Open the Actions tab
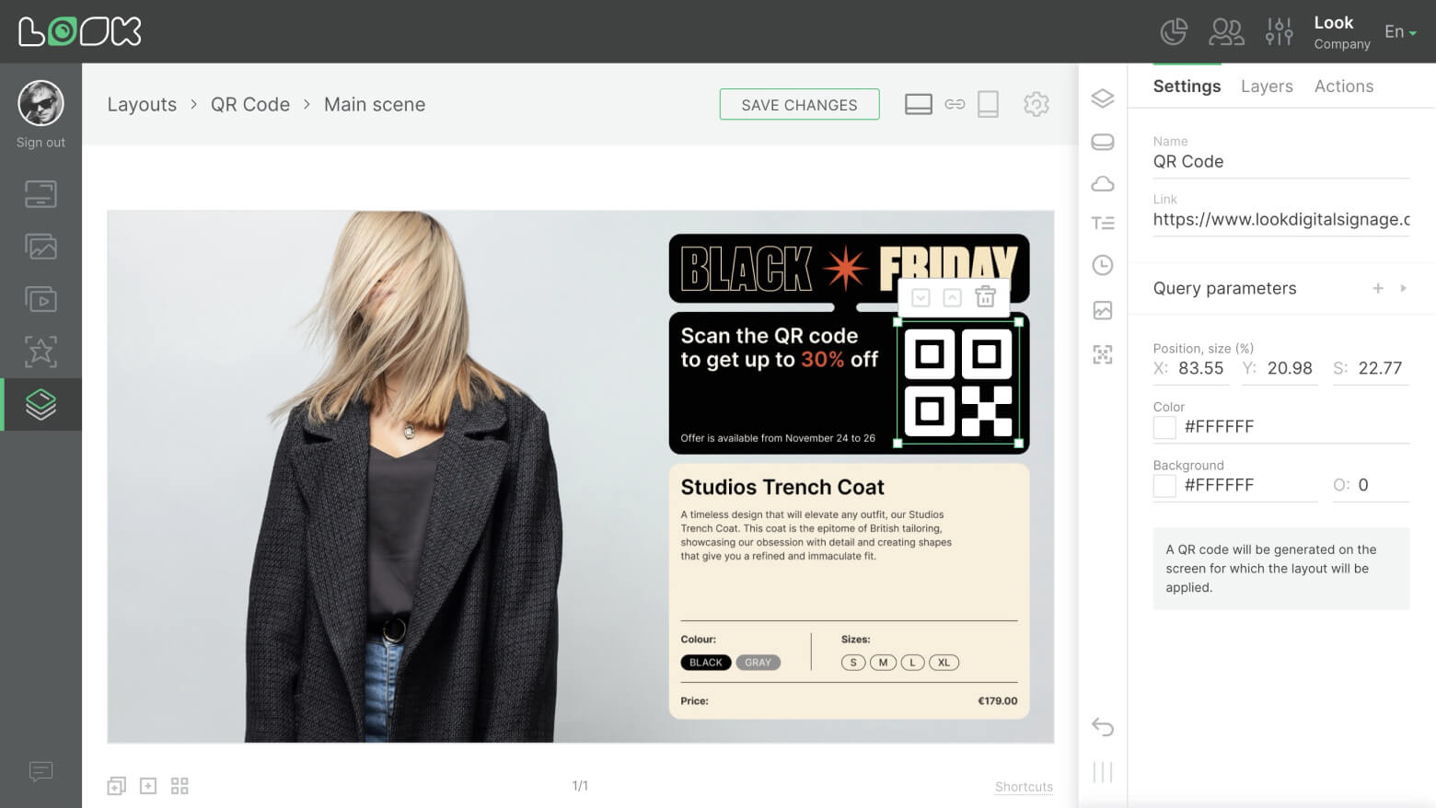This screenshot has height=808, width=1436. tap(1344, 86)
